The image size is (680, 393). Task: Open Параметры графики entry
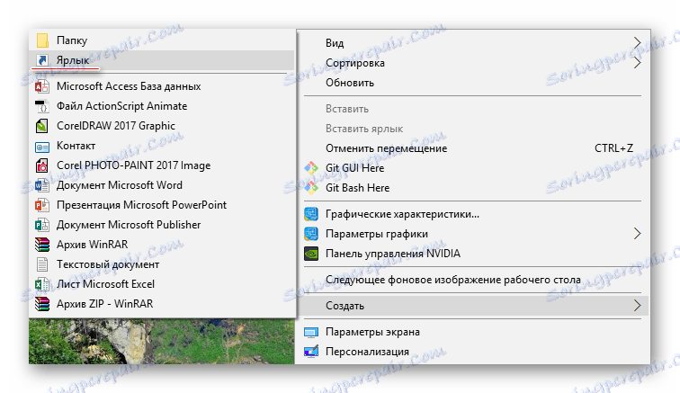point(473,234)
